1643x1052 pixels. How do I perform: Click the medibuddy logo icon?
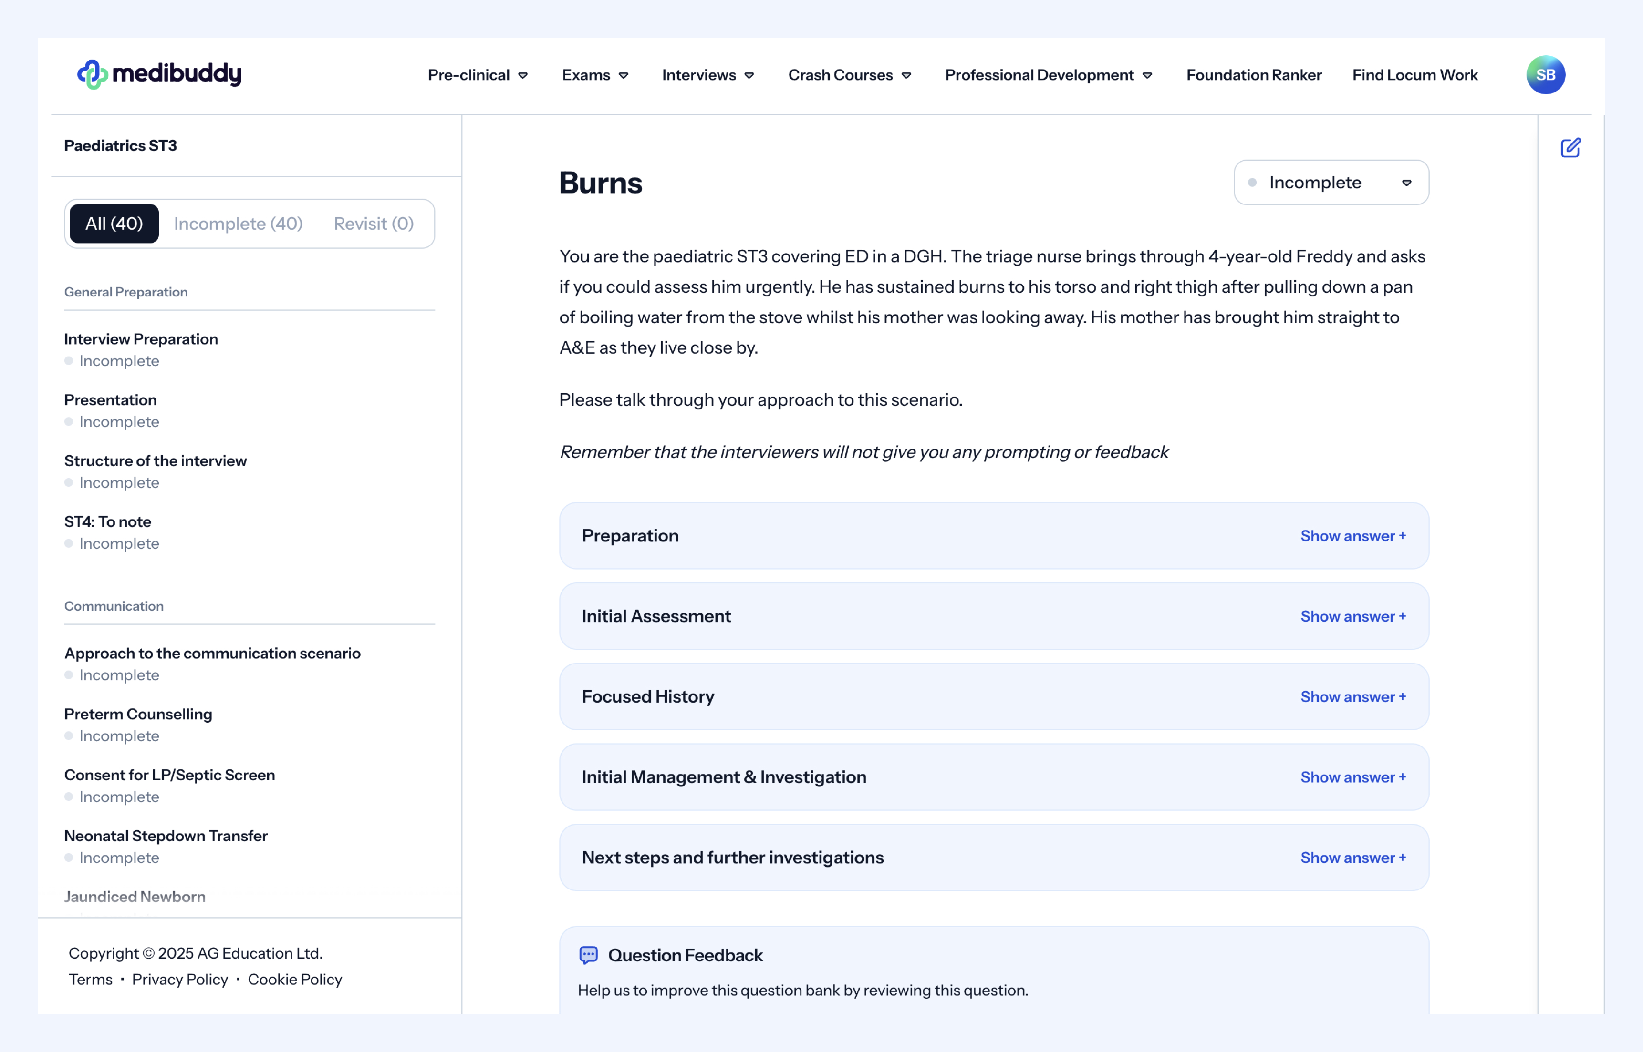[x=92, y=74]
